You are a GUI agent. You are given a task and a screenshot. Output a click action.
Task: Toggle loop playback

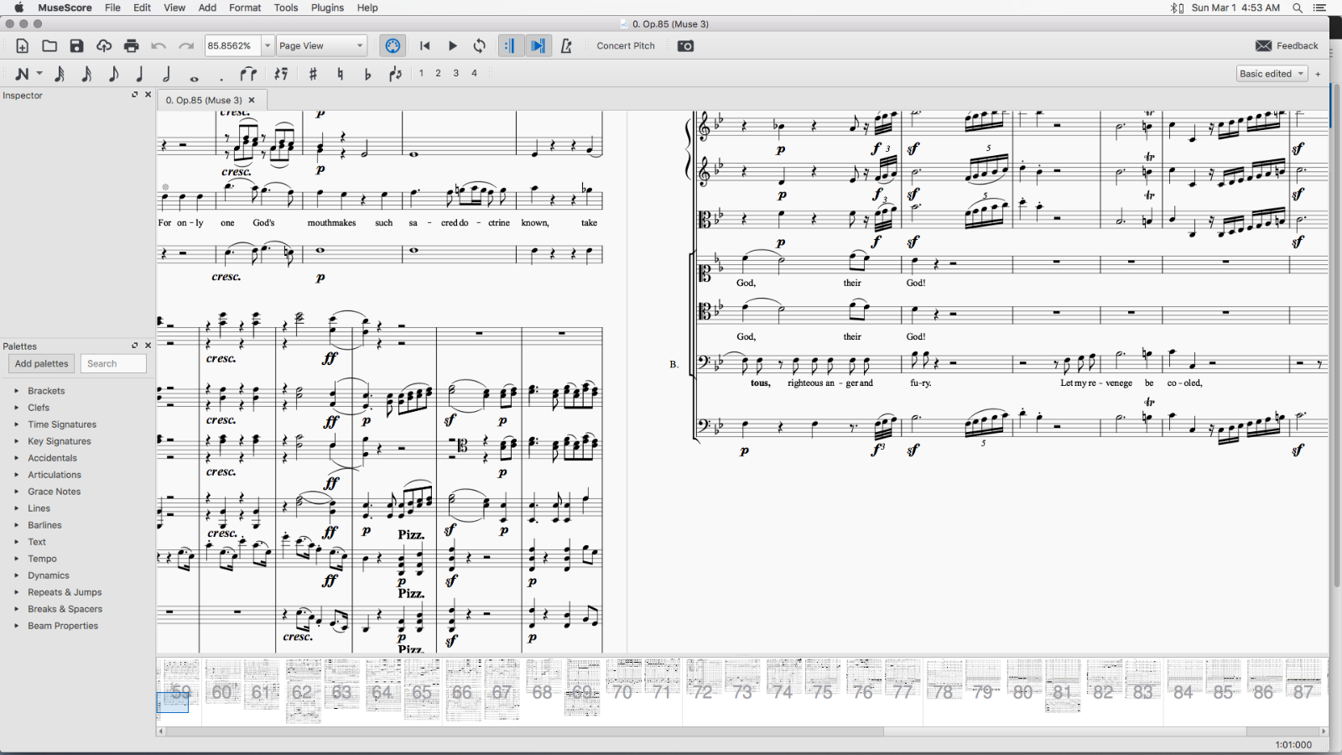tap(480, 46)
